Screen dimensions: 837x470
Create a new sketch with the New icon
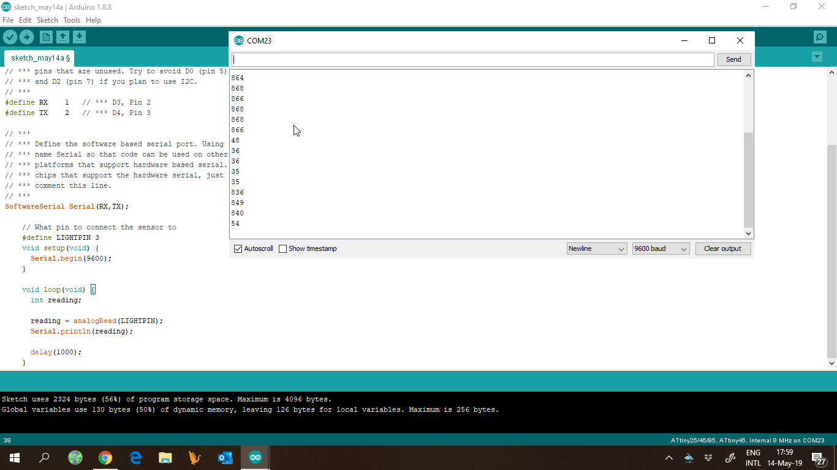pyautogui.click(x=46, y=37)
